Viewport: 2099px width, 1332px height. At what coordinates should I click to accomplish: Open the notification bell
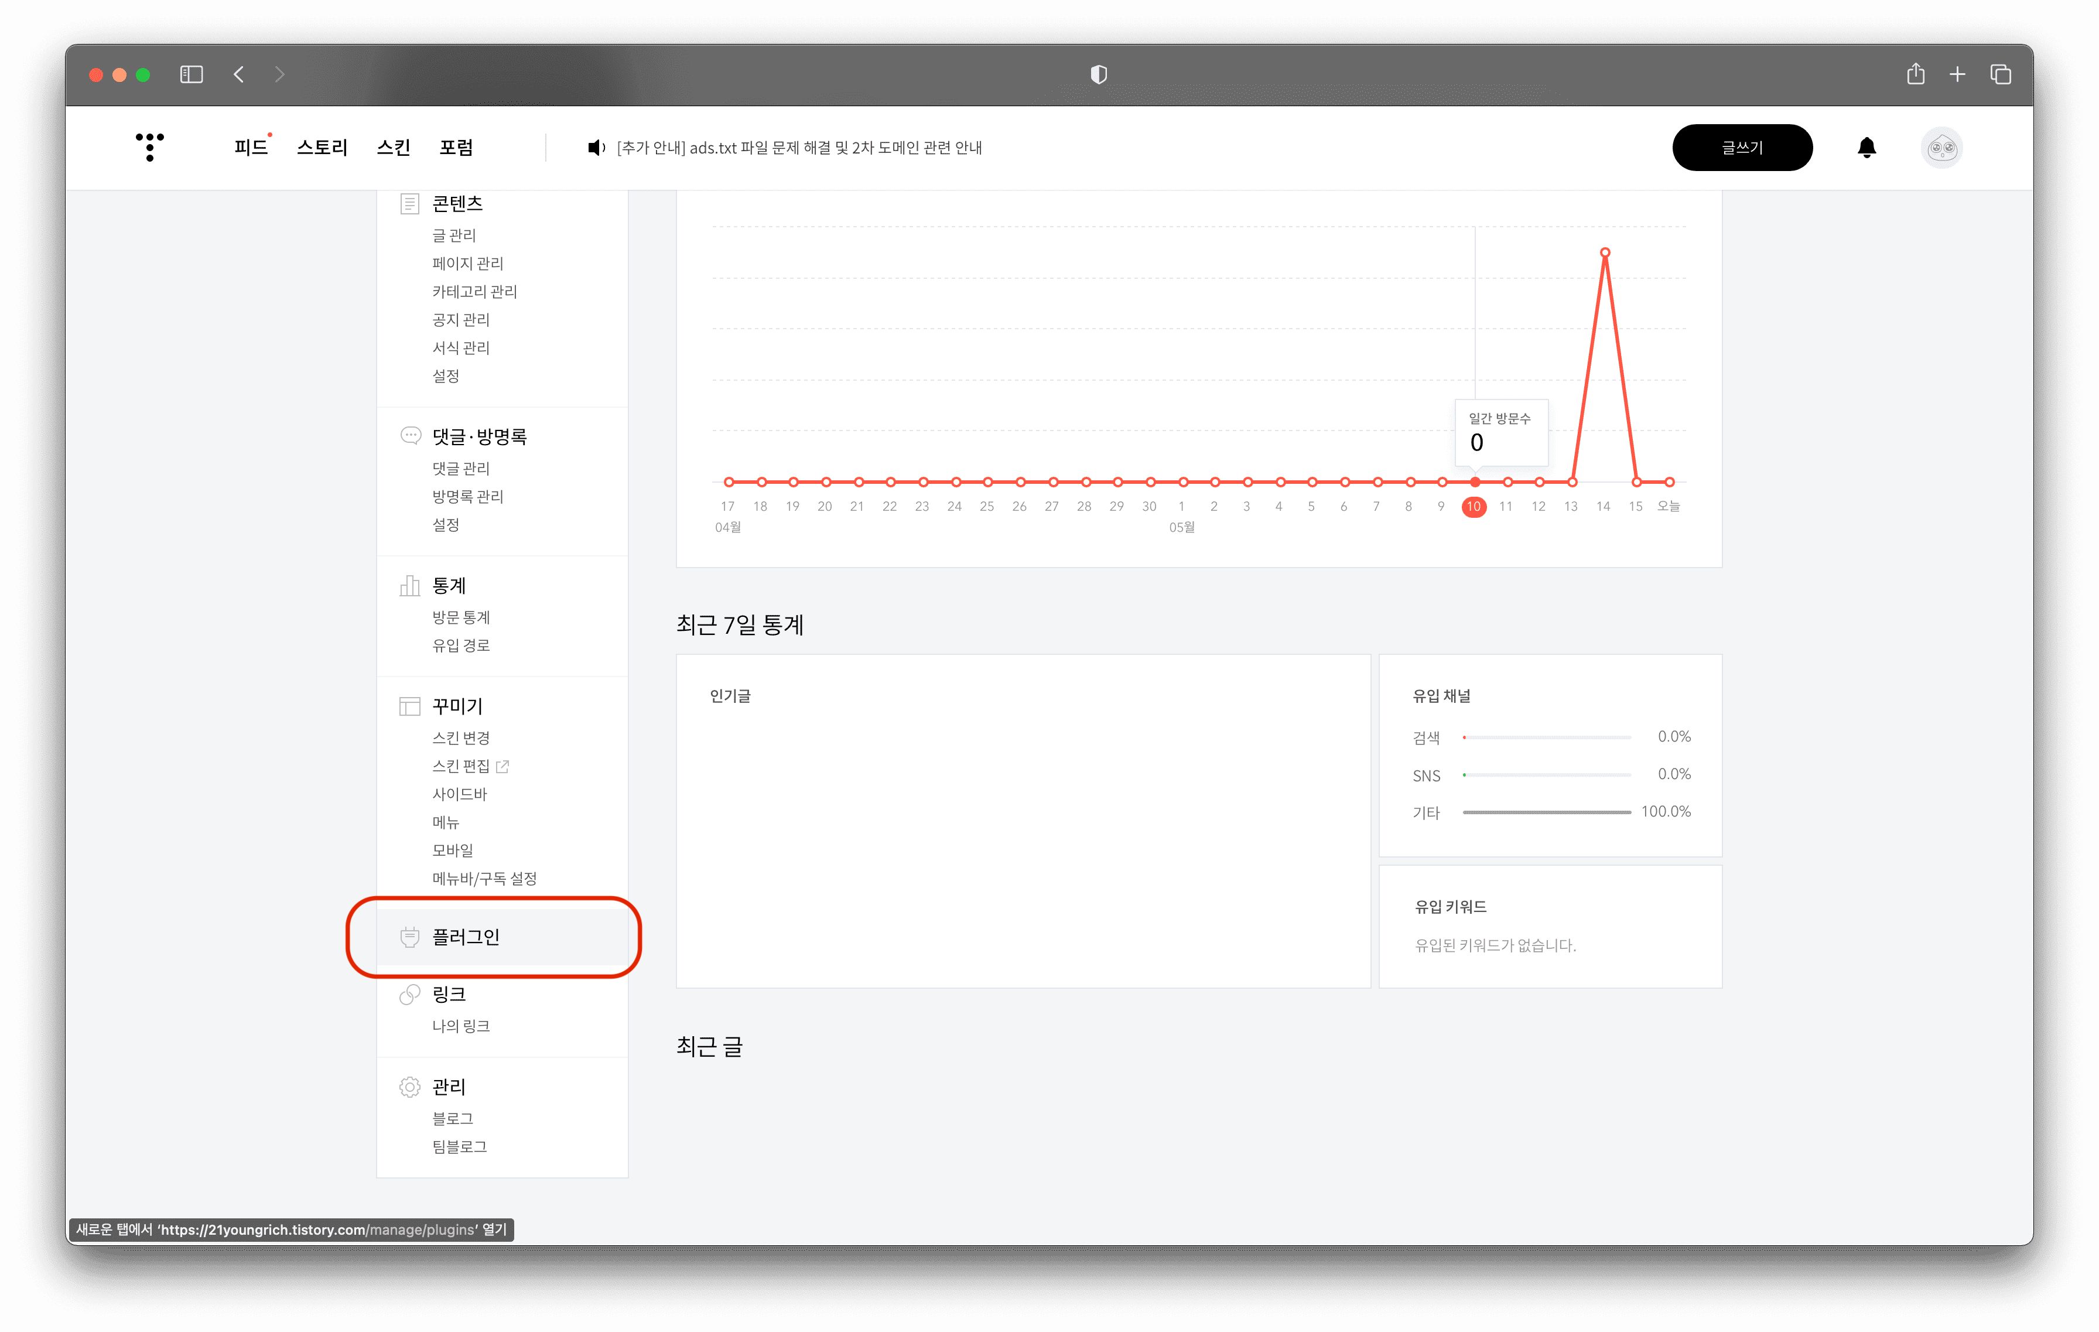(x=1866, y=148)
